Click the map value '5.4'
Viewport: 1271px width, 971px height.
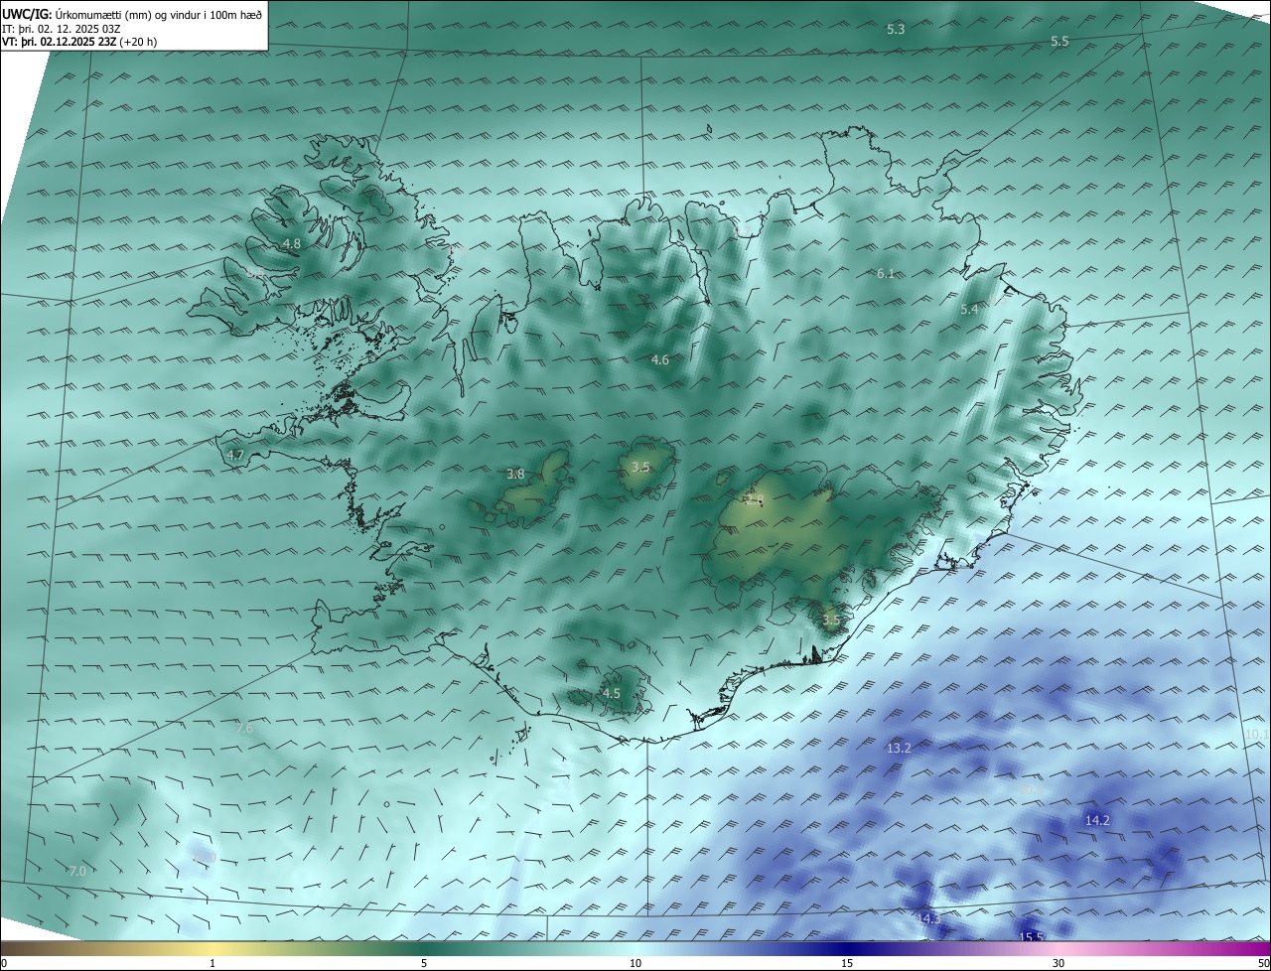click(969, 310)
